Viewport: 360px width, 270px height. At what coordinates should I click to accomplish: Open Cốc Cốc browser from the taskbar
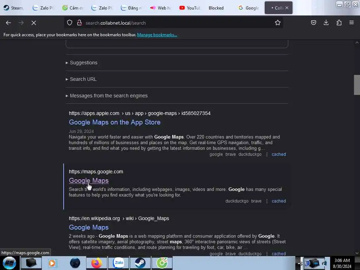[x=162, y=263]
